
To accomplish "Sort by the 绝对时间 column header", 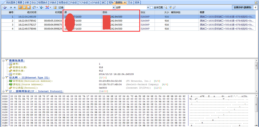I will 31,13.
